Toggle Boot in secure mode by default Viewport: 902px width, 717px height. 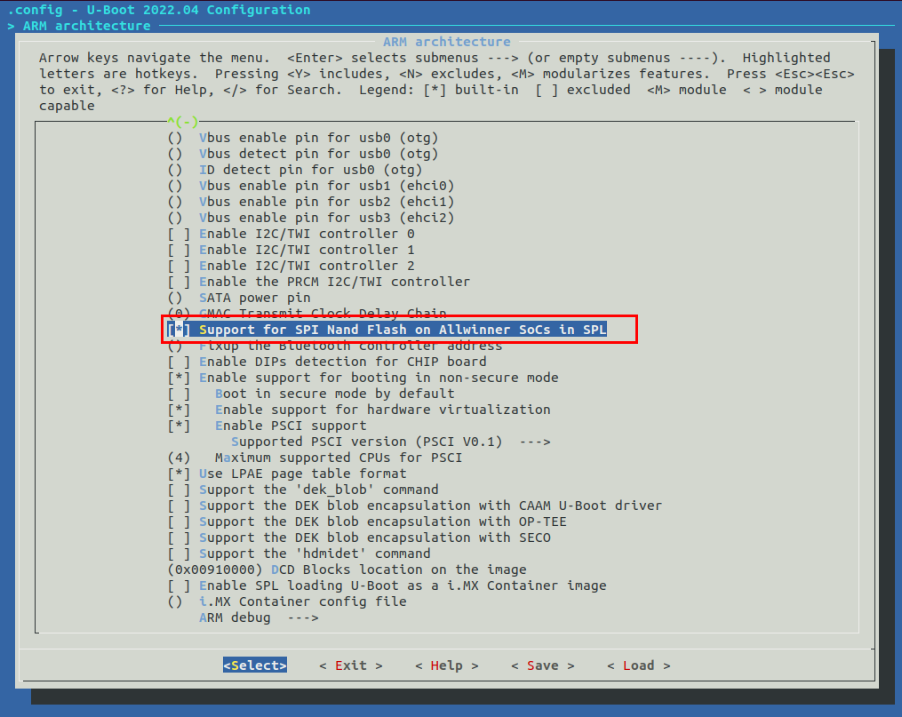click(311, 394)
